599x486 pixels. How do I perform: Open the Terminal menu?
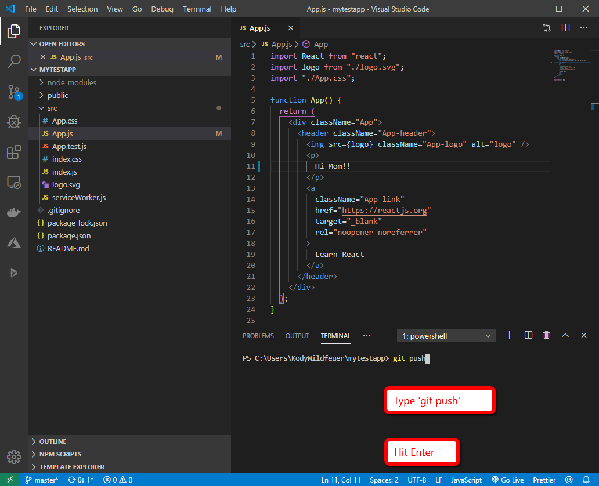point(197,9)
